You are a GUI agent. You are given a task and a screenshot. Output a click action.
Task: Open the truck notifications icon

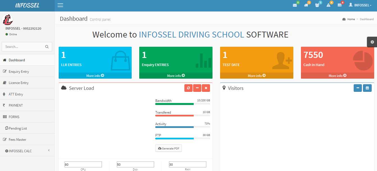[x=306, y=5]
